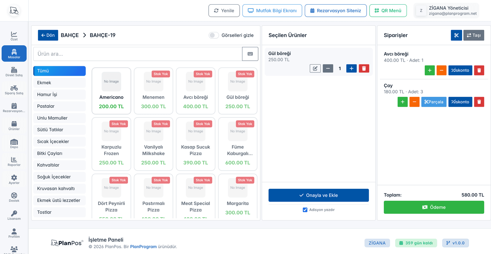The width and height of the screenshot is (491, 254).
Task: Delete Gül böreği from selected products
Action: (364, 69)
